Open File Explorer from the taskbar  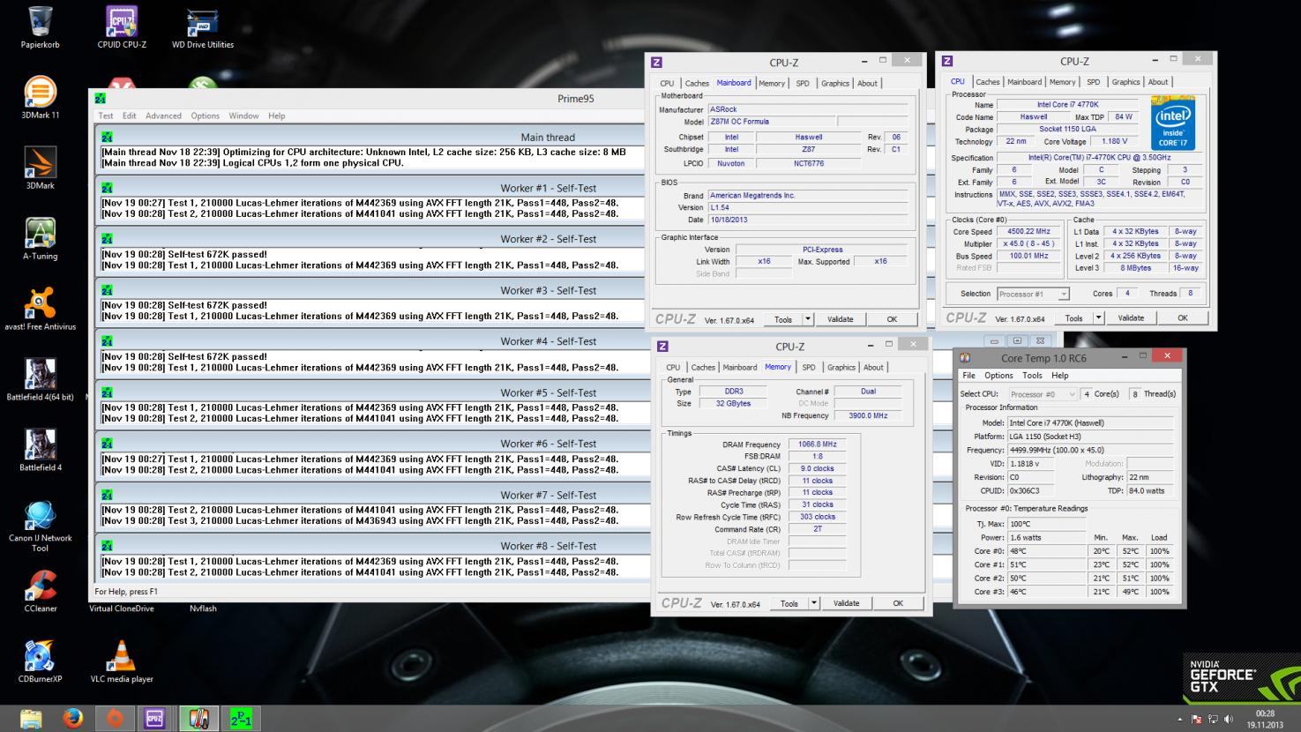tap(30, 719)
